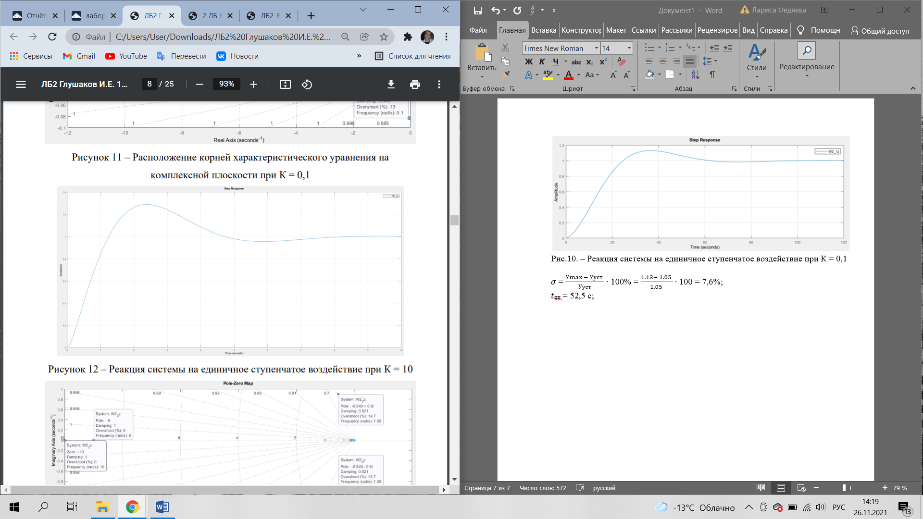Expand the Numbering list dropdown arrow
This screenshot has width=923, height=519.
pos(680,48)
